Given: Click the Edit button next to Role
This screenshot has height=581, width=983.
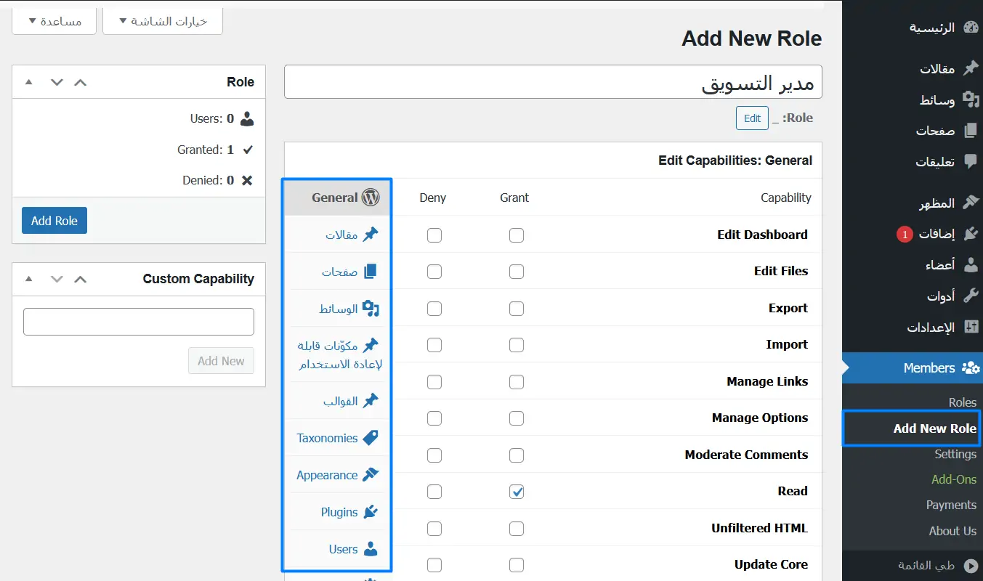Looking at the screenshot, I should coord(752,118).
